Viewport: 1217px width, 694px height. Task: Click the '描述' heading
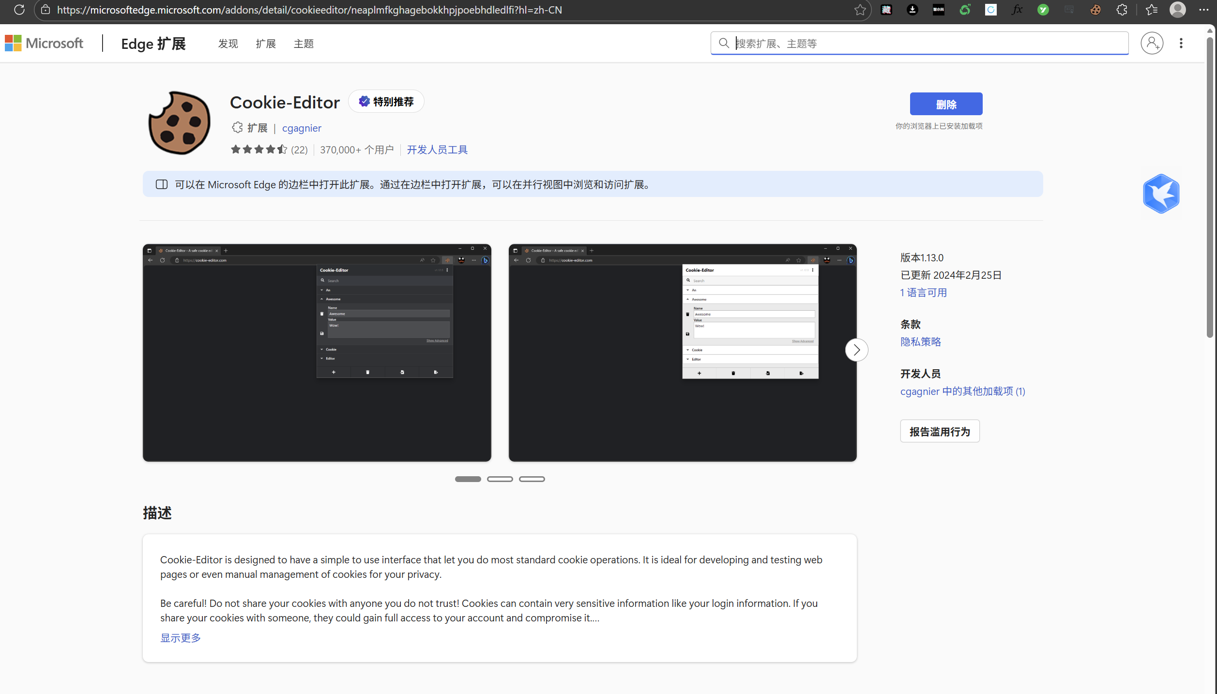157,513
